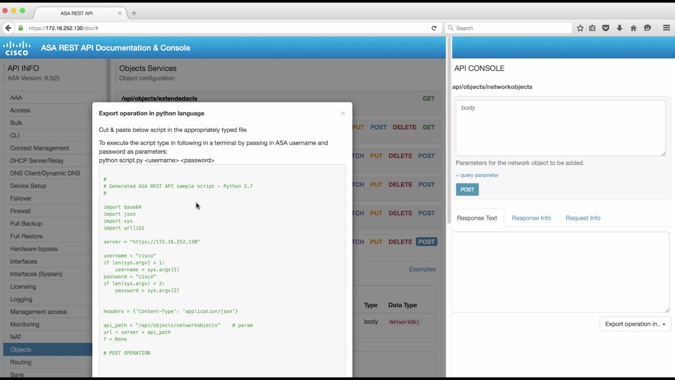
Task: Reload the page with the refresh icon
Action: [434, 28]
